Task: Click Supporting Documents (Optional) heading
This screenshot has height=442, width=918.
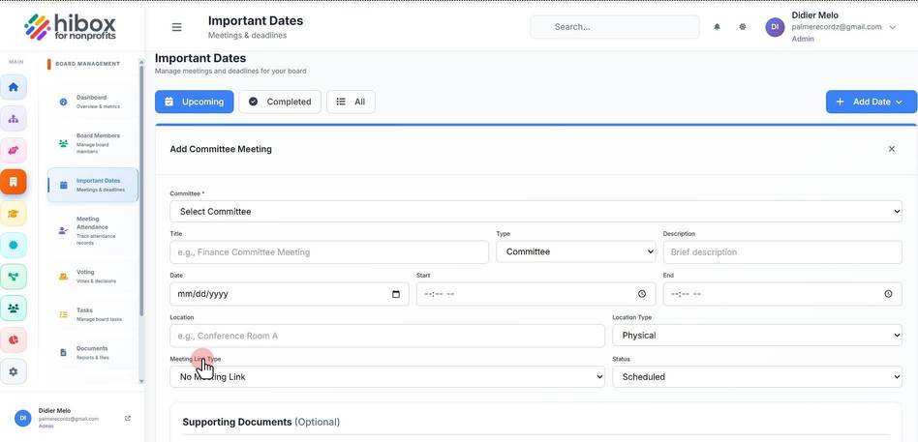Action: (x=260, y=422)
